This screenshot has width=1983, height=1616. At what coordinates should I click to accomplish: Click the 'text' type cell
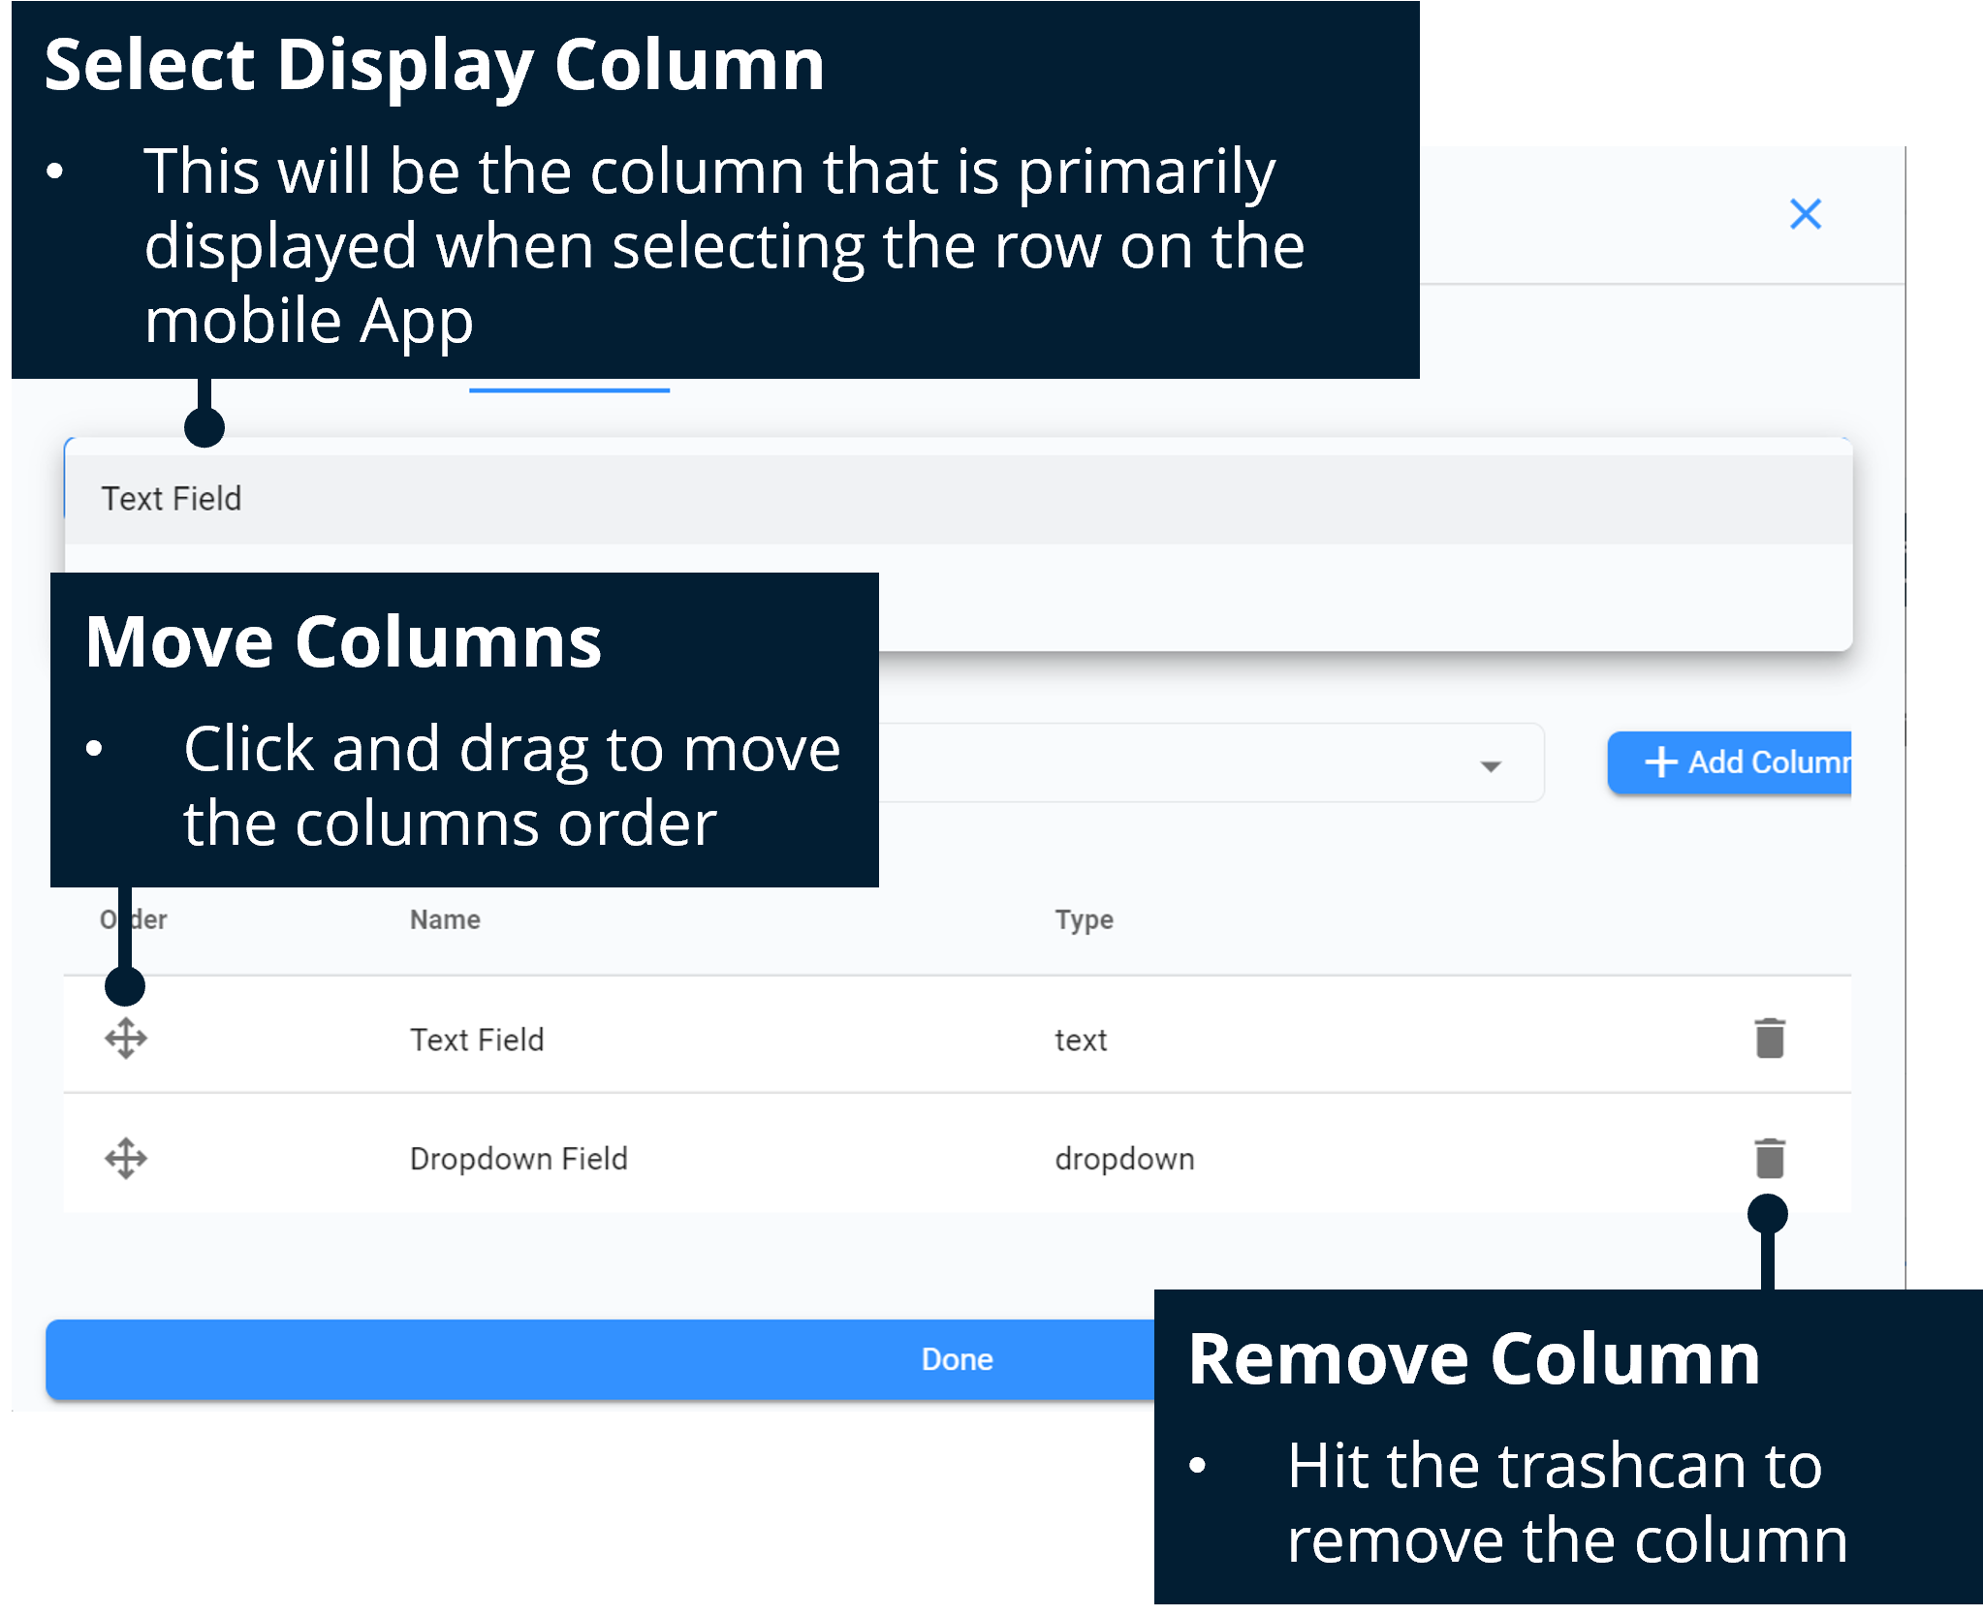tap(1081, 1040)
